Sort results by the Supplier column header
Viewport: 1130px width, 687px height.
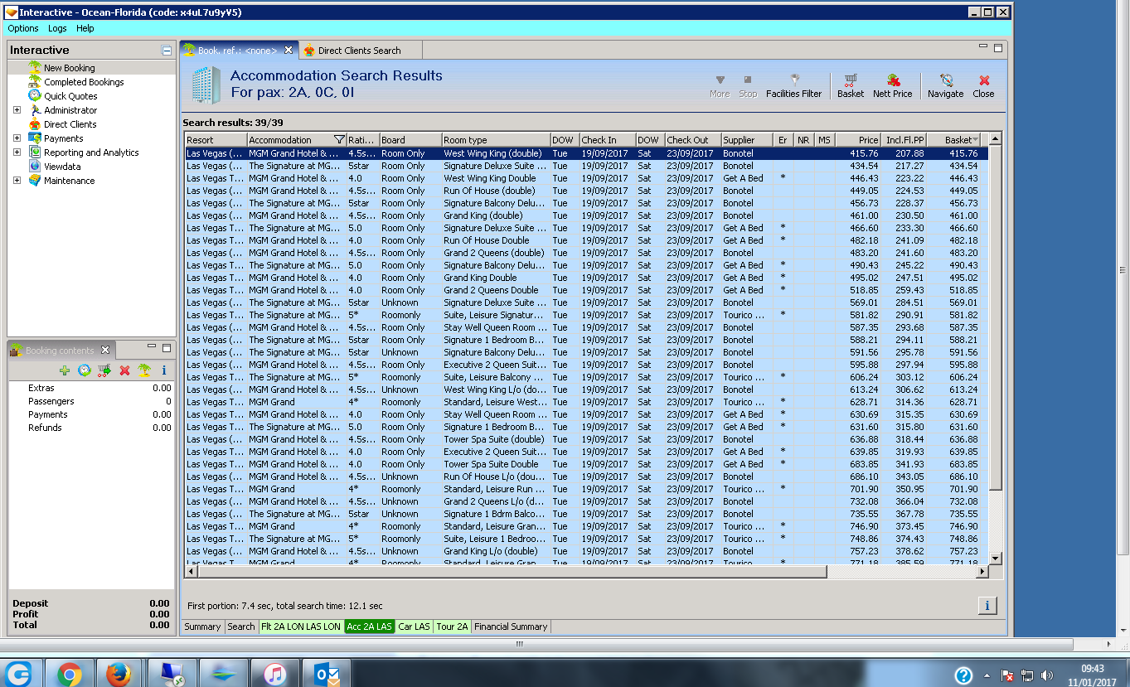(x=747, y=140)
